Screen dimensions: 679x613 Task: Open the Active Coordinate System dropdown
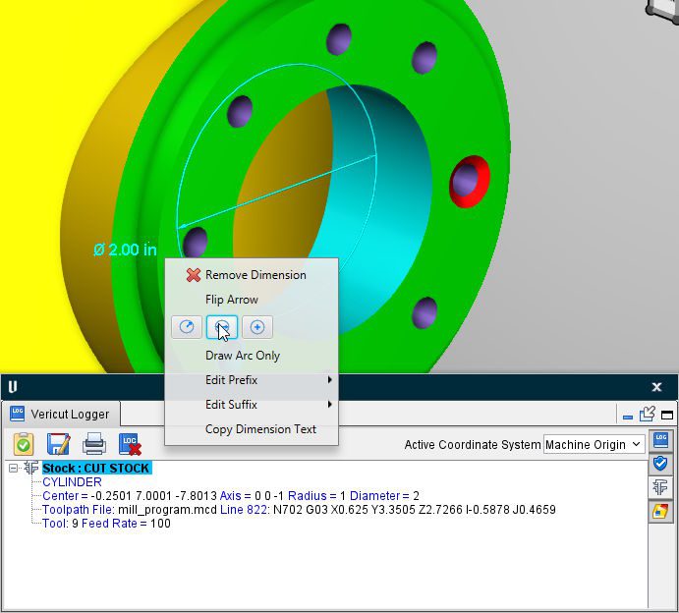pos(594,444)
